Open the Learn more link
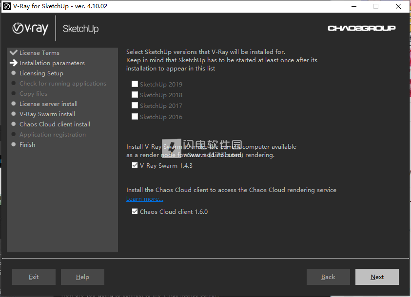This screenshot has height=297, width=411. [145, 199]
